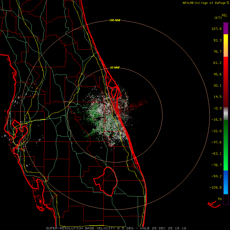
Task: Click the -32.0 velocity scale value
Action: point(216,131)
